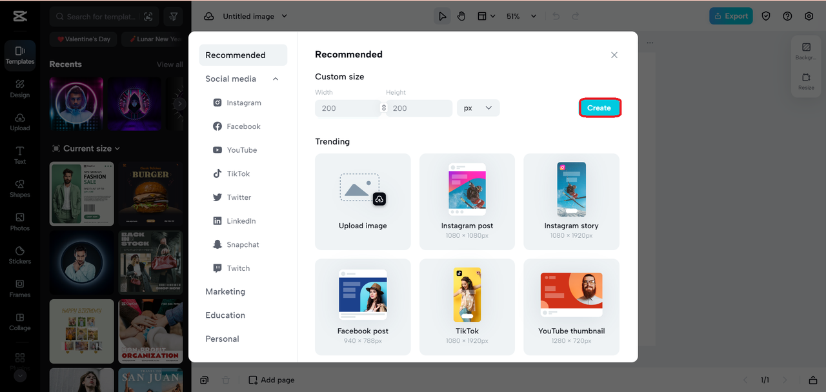Click the CapCut logo icon
This screenshot has height=392, width=826.
(x=19, y=16)
